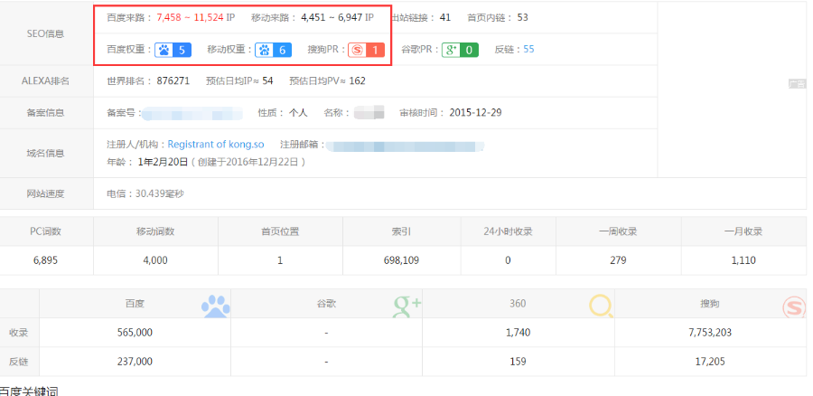813x396 pixels.
Task: Click the PC词数 value 6,895
Action: coord(46,260)
